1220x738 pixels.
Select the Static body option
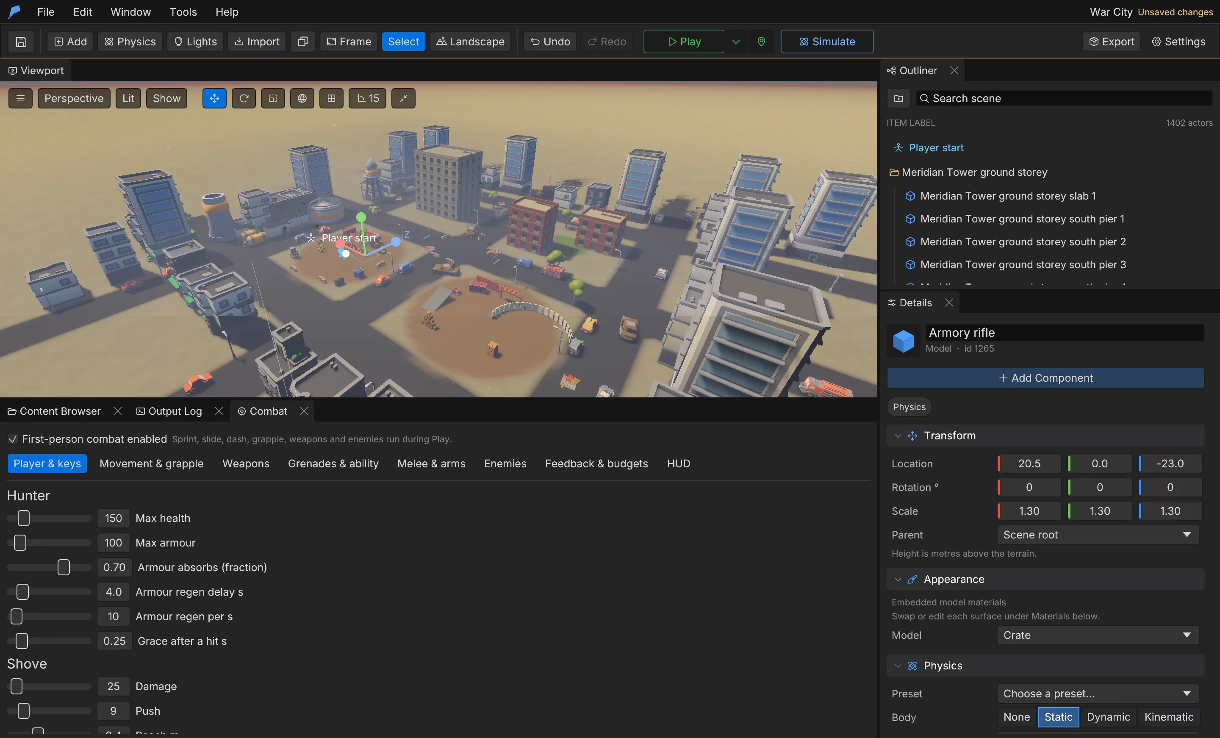pyautogui.click(x=1058, y=717)
